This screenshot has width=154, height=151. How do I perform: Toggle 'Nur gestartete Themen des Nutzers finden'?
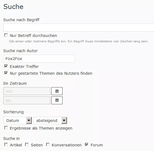tap(6, 73)
